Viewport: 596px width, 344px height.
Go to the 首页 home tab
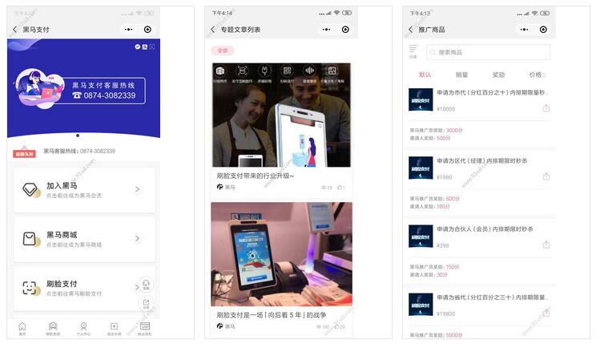22,329
